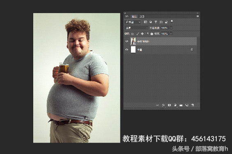Collapse the panel with double-arrow icon
Screen dimensions: 232x154
[x=198, y=13]
